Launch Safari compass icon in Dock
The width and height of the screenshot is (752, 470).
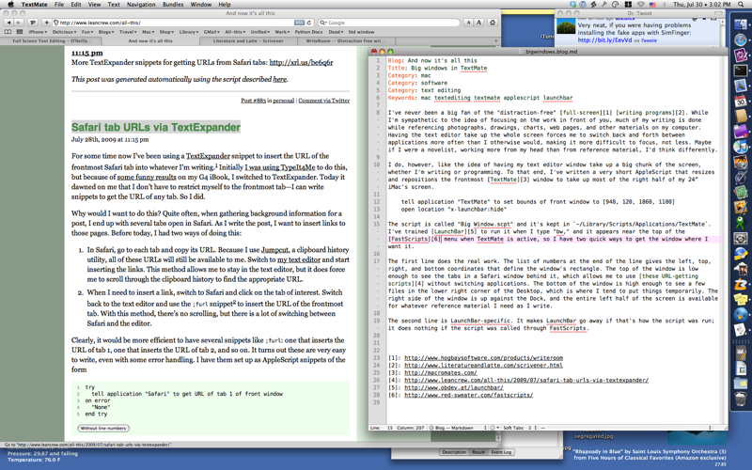(741, 40)
